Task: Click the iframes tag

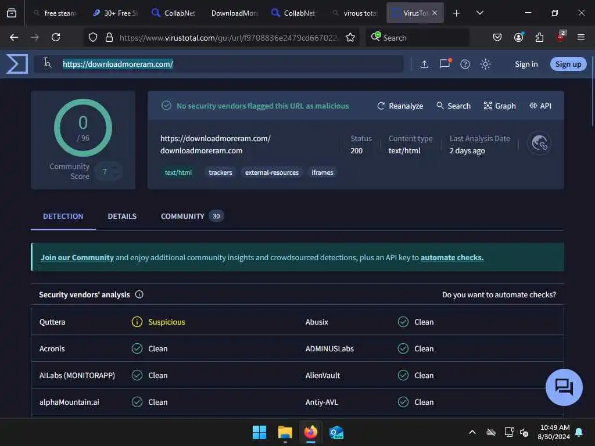Action: point(322,172)
